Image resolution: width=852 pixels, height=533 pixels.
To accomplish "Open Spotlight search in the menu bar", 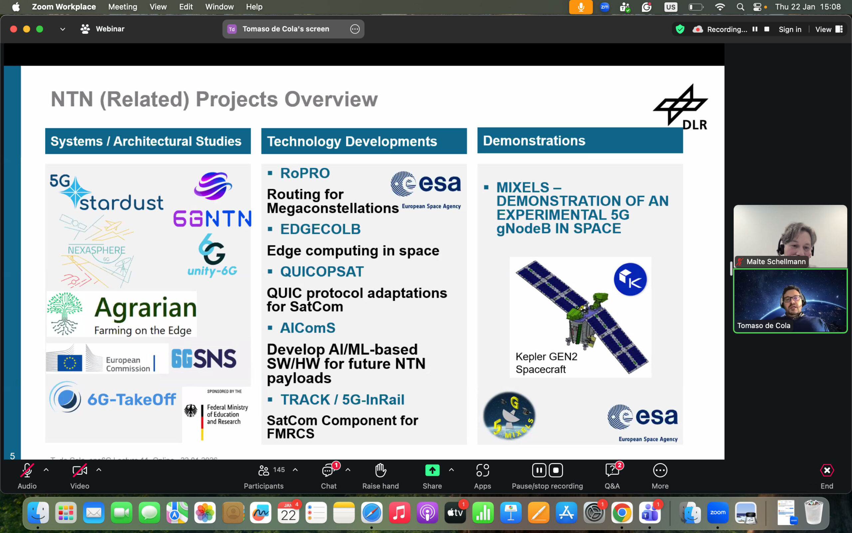I will click(740, 7).
